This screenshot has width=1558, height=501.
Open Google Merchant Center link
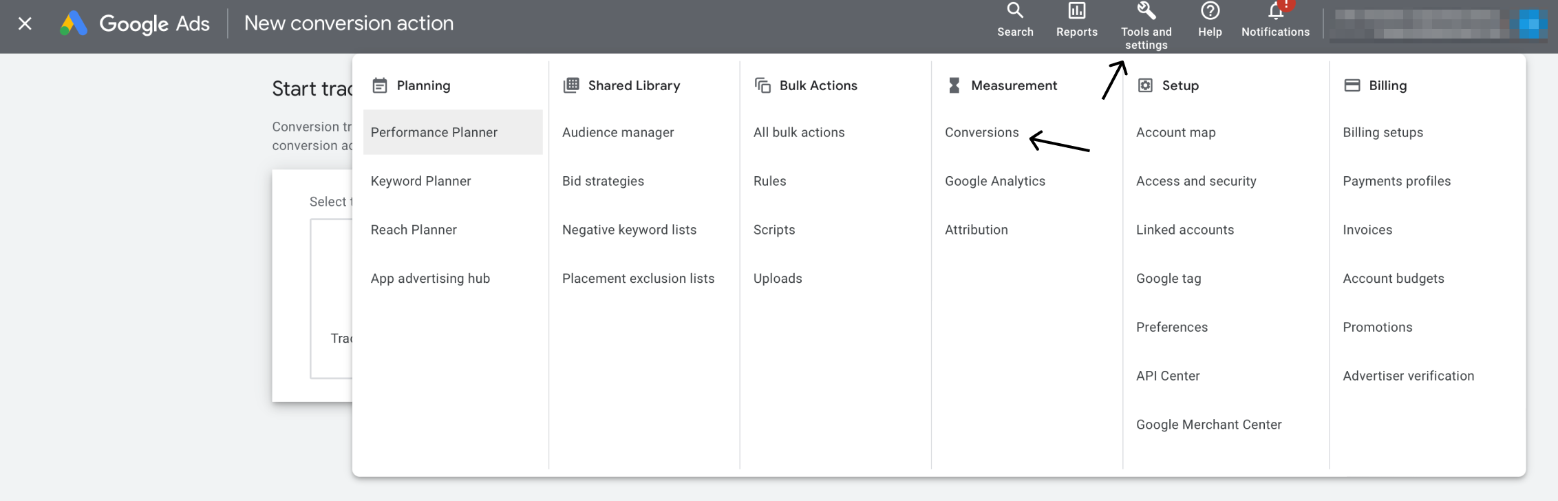[x=1208, y=425]
